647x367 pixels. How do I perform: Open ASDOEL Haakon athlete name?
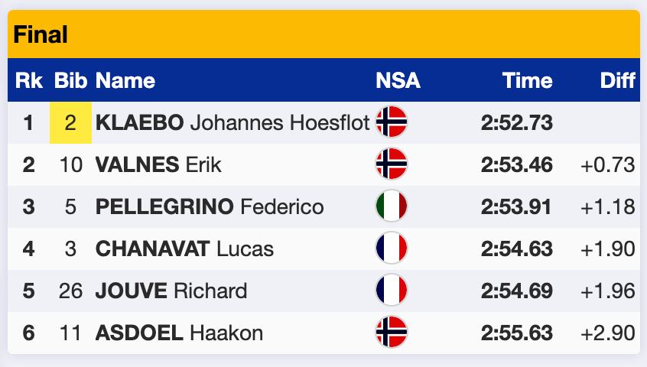(179, 333)
